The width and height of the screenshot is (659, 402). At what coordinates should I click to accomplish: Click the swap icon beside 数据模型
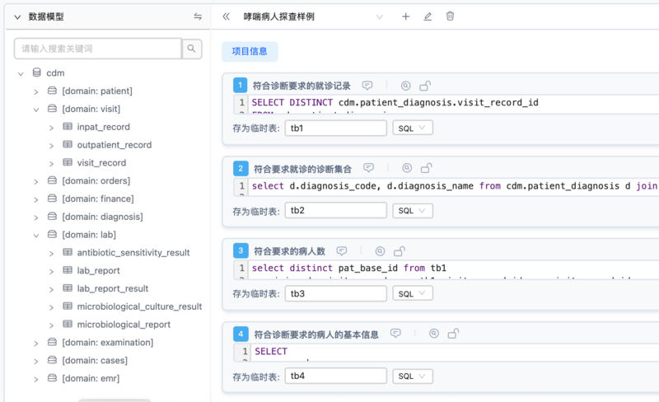198,16
